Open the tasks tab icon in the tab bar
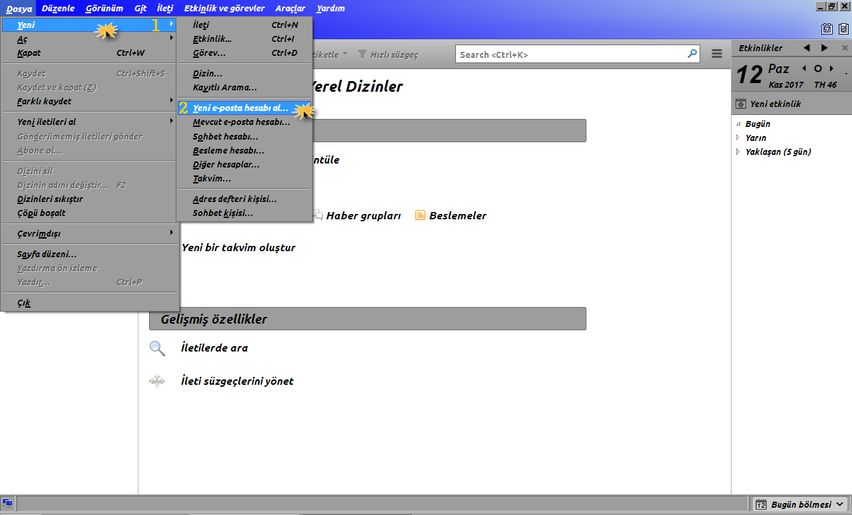 pos(843,29)
